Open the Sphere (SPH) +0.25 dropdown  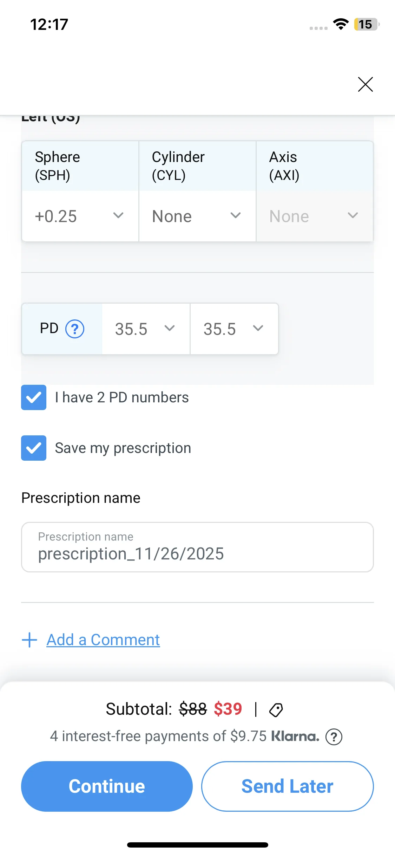80,216
